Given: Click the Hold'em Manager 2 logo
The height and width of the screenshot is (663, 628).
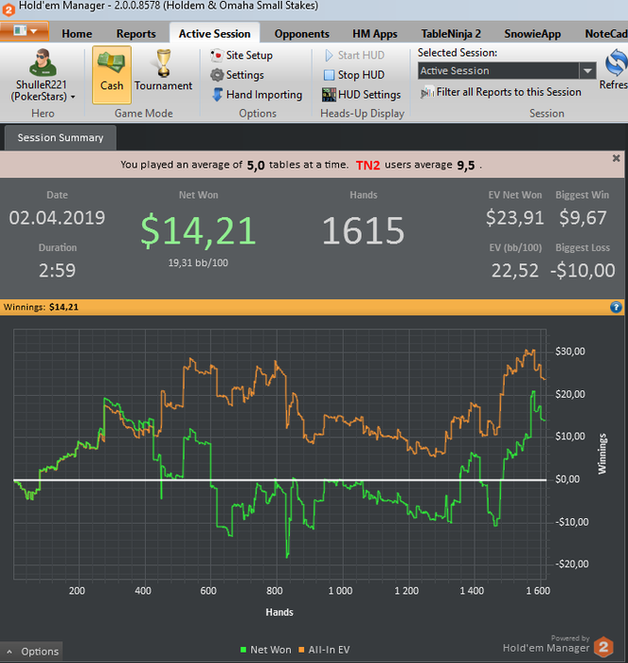Looking at the screenshot, I should click(603, 647).
